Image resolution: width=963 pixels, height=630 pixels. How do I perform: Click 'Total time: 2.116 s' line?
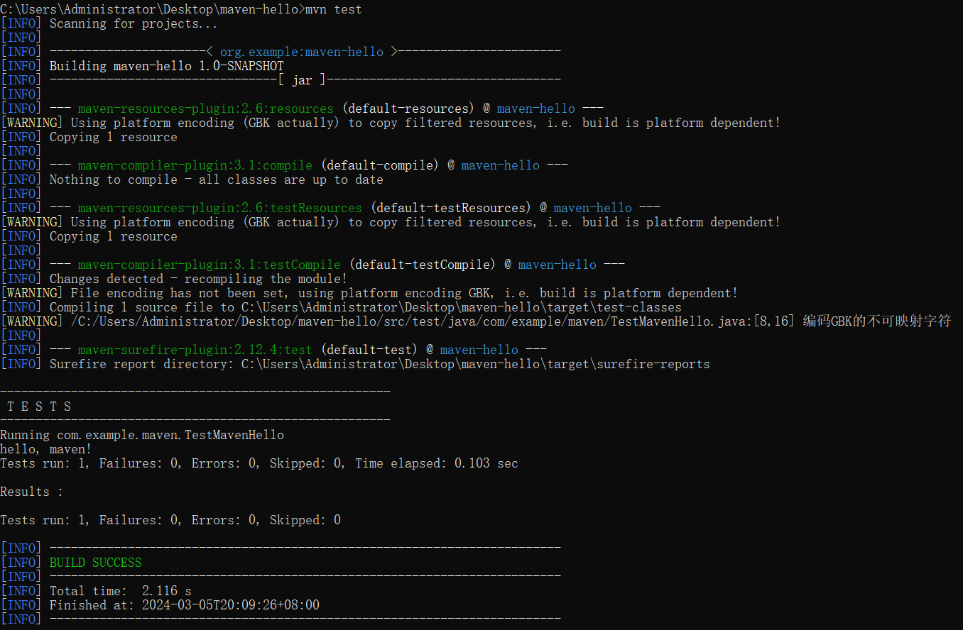click(x=121, y=591)
